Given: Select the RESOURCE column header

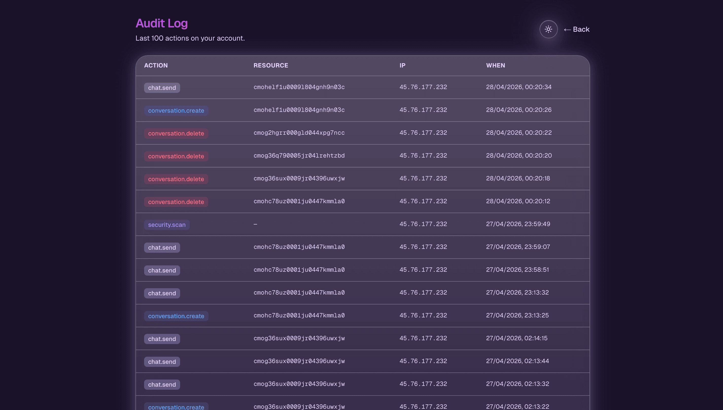Looking at the screenshot, I should (x=271, y=65).
